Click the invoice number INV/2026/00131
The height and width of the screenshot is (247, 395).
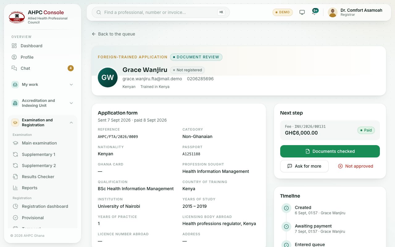[310, 127]
